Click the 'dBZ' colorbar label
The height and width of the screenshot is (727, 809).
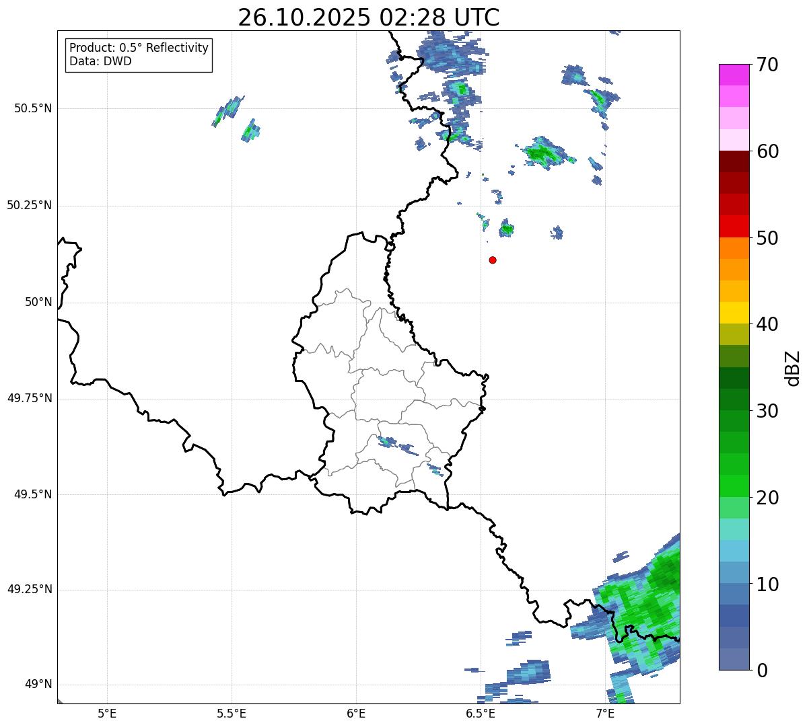click(x=793, y=368)
